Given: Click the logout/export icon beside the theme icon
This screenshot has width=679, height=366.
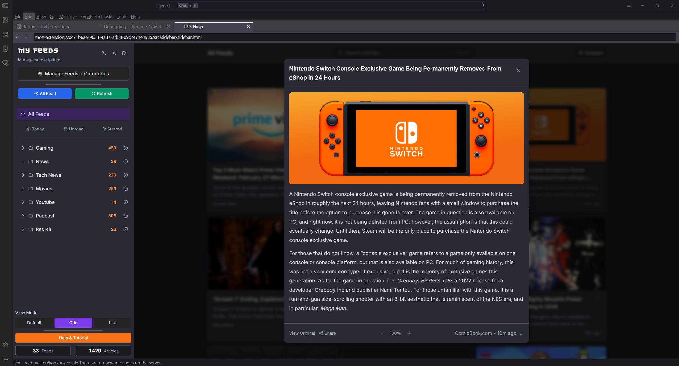Looking at the screenshot, I should click(124, 53).
